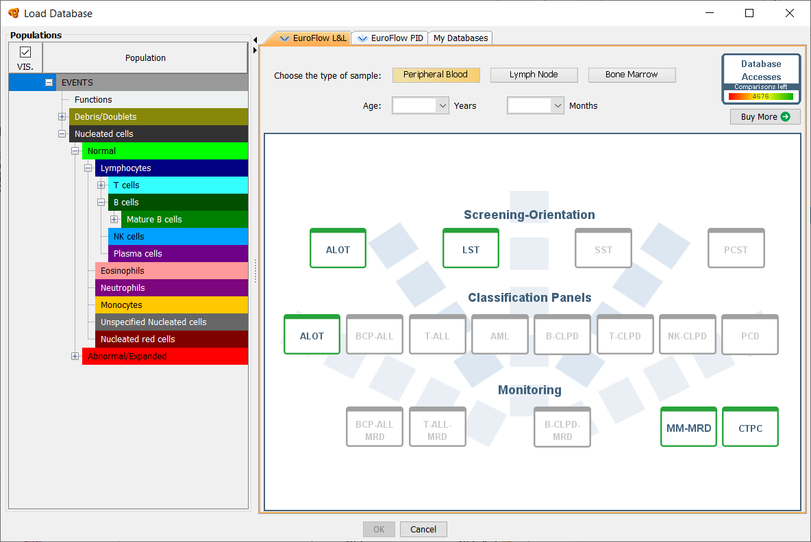Click the B-CLPD-MRD monitoring tile

tap(562, 427)
